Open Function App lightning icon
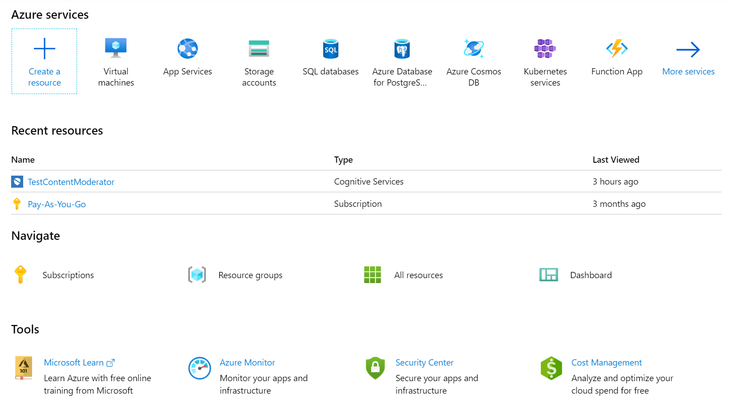 pos(617,49)
